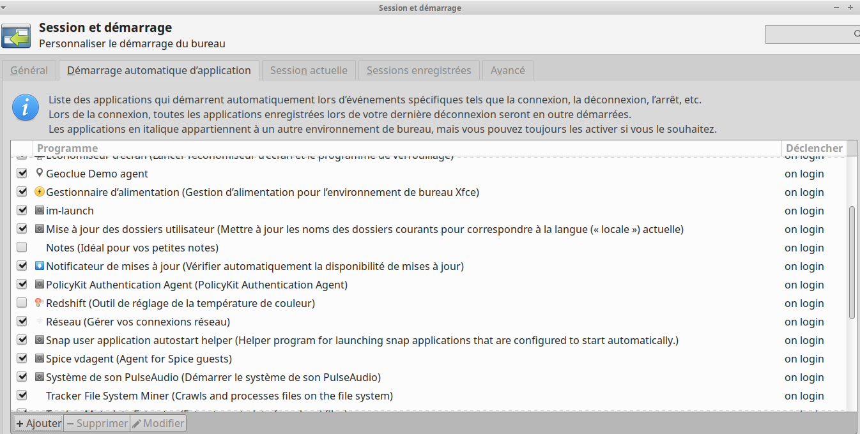The image size is (860, 434).
Task: Click the blue information icon
Action: [25, 107]
